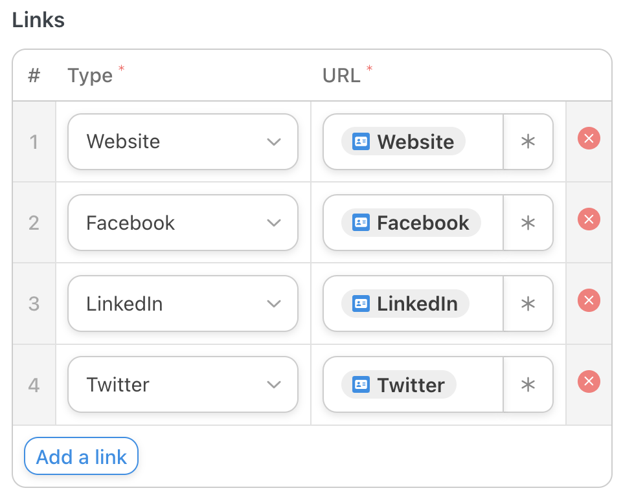Open the LinkedIn type dropdown
This screenshot has height=497, width=623.
pyautogui.click(x=183, y=304)
